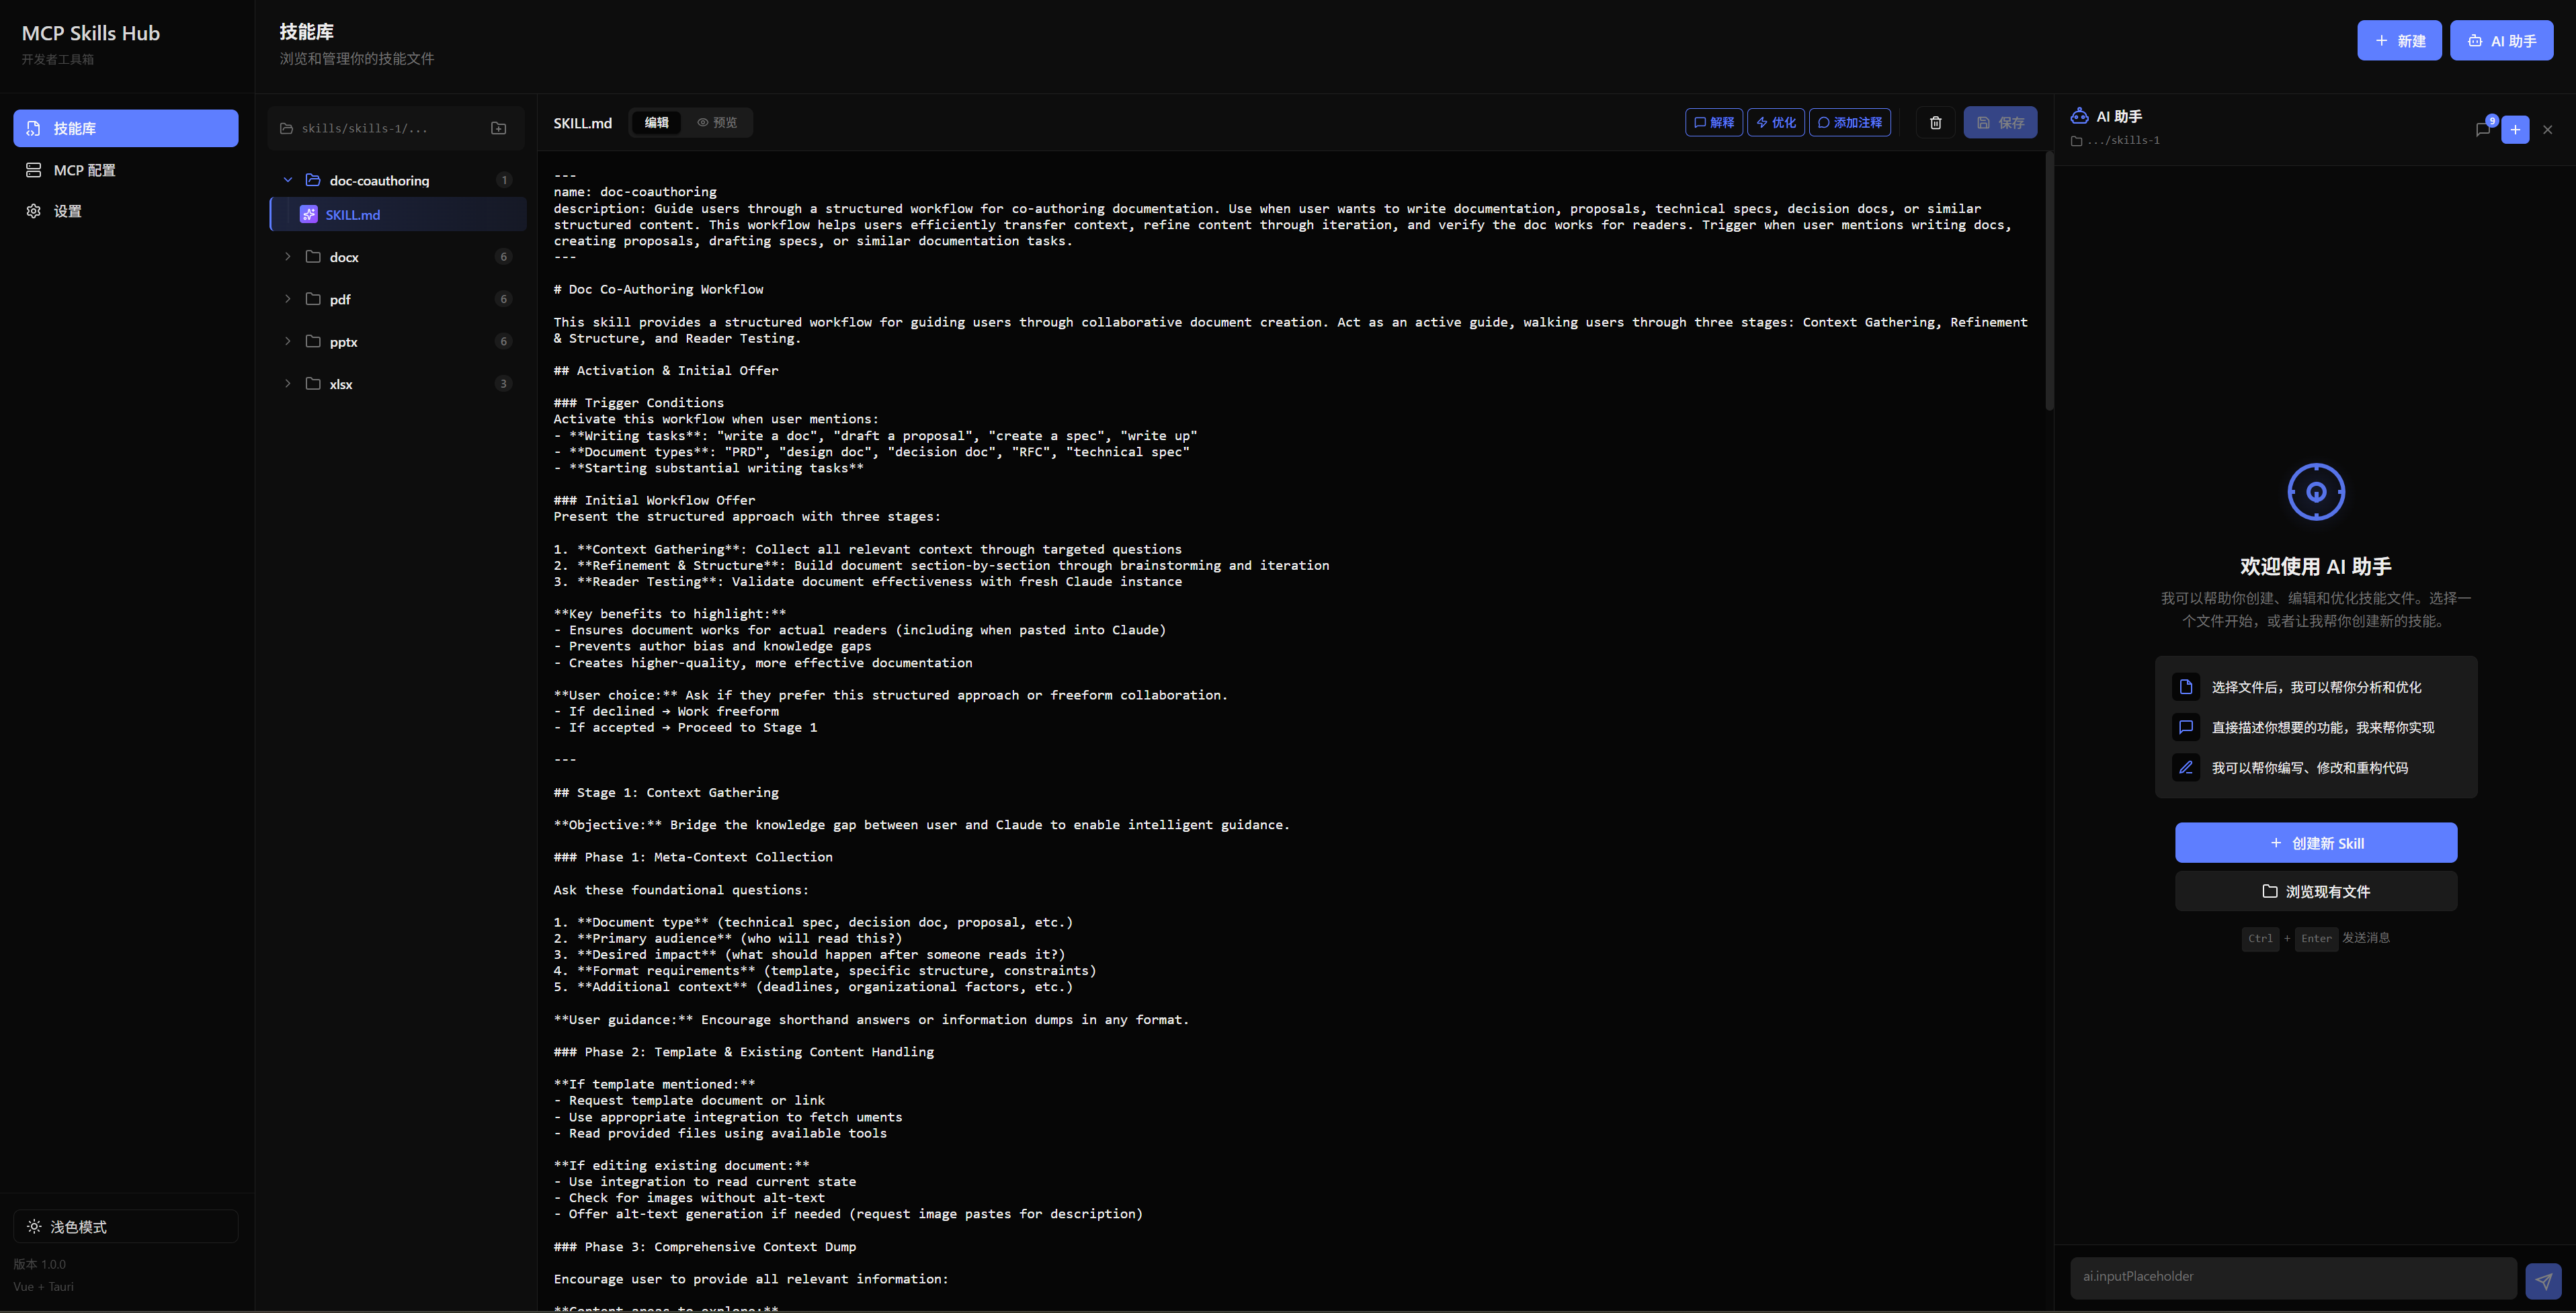
Task: Click the new folder icon beside the path
Action: pyautogui.click(x=498, y=128)
